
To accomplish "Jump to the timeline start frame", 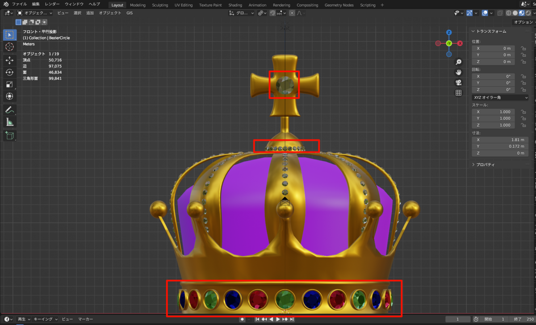I will tap(257, 319).
